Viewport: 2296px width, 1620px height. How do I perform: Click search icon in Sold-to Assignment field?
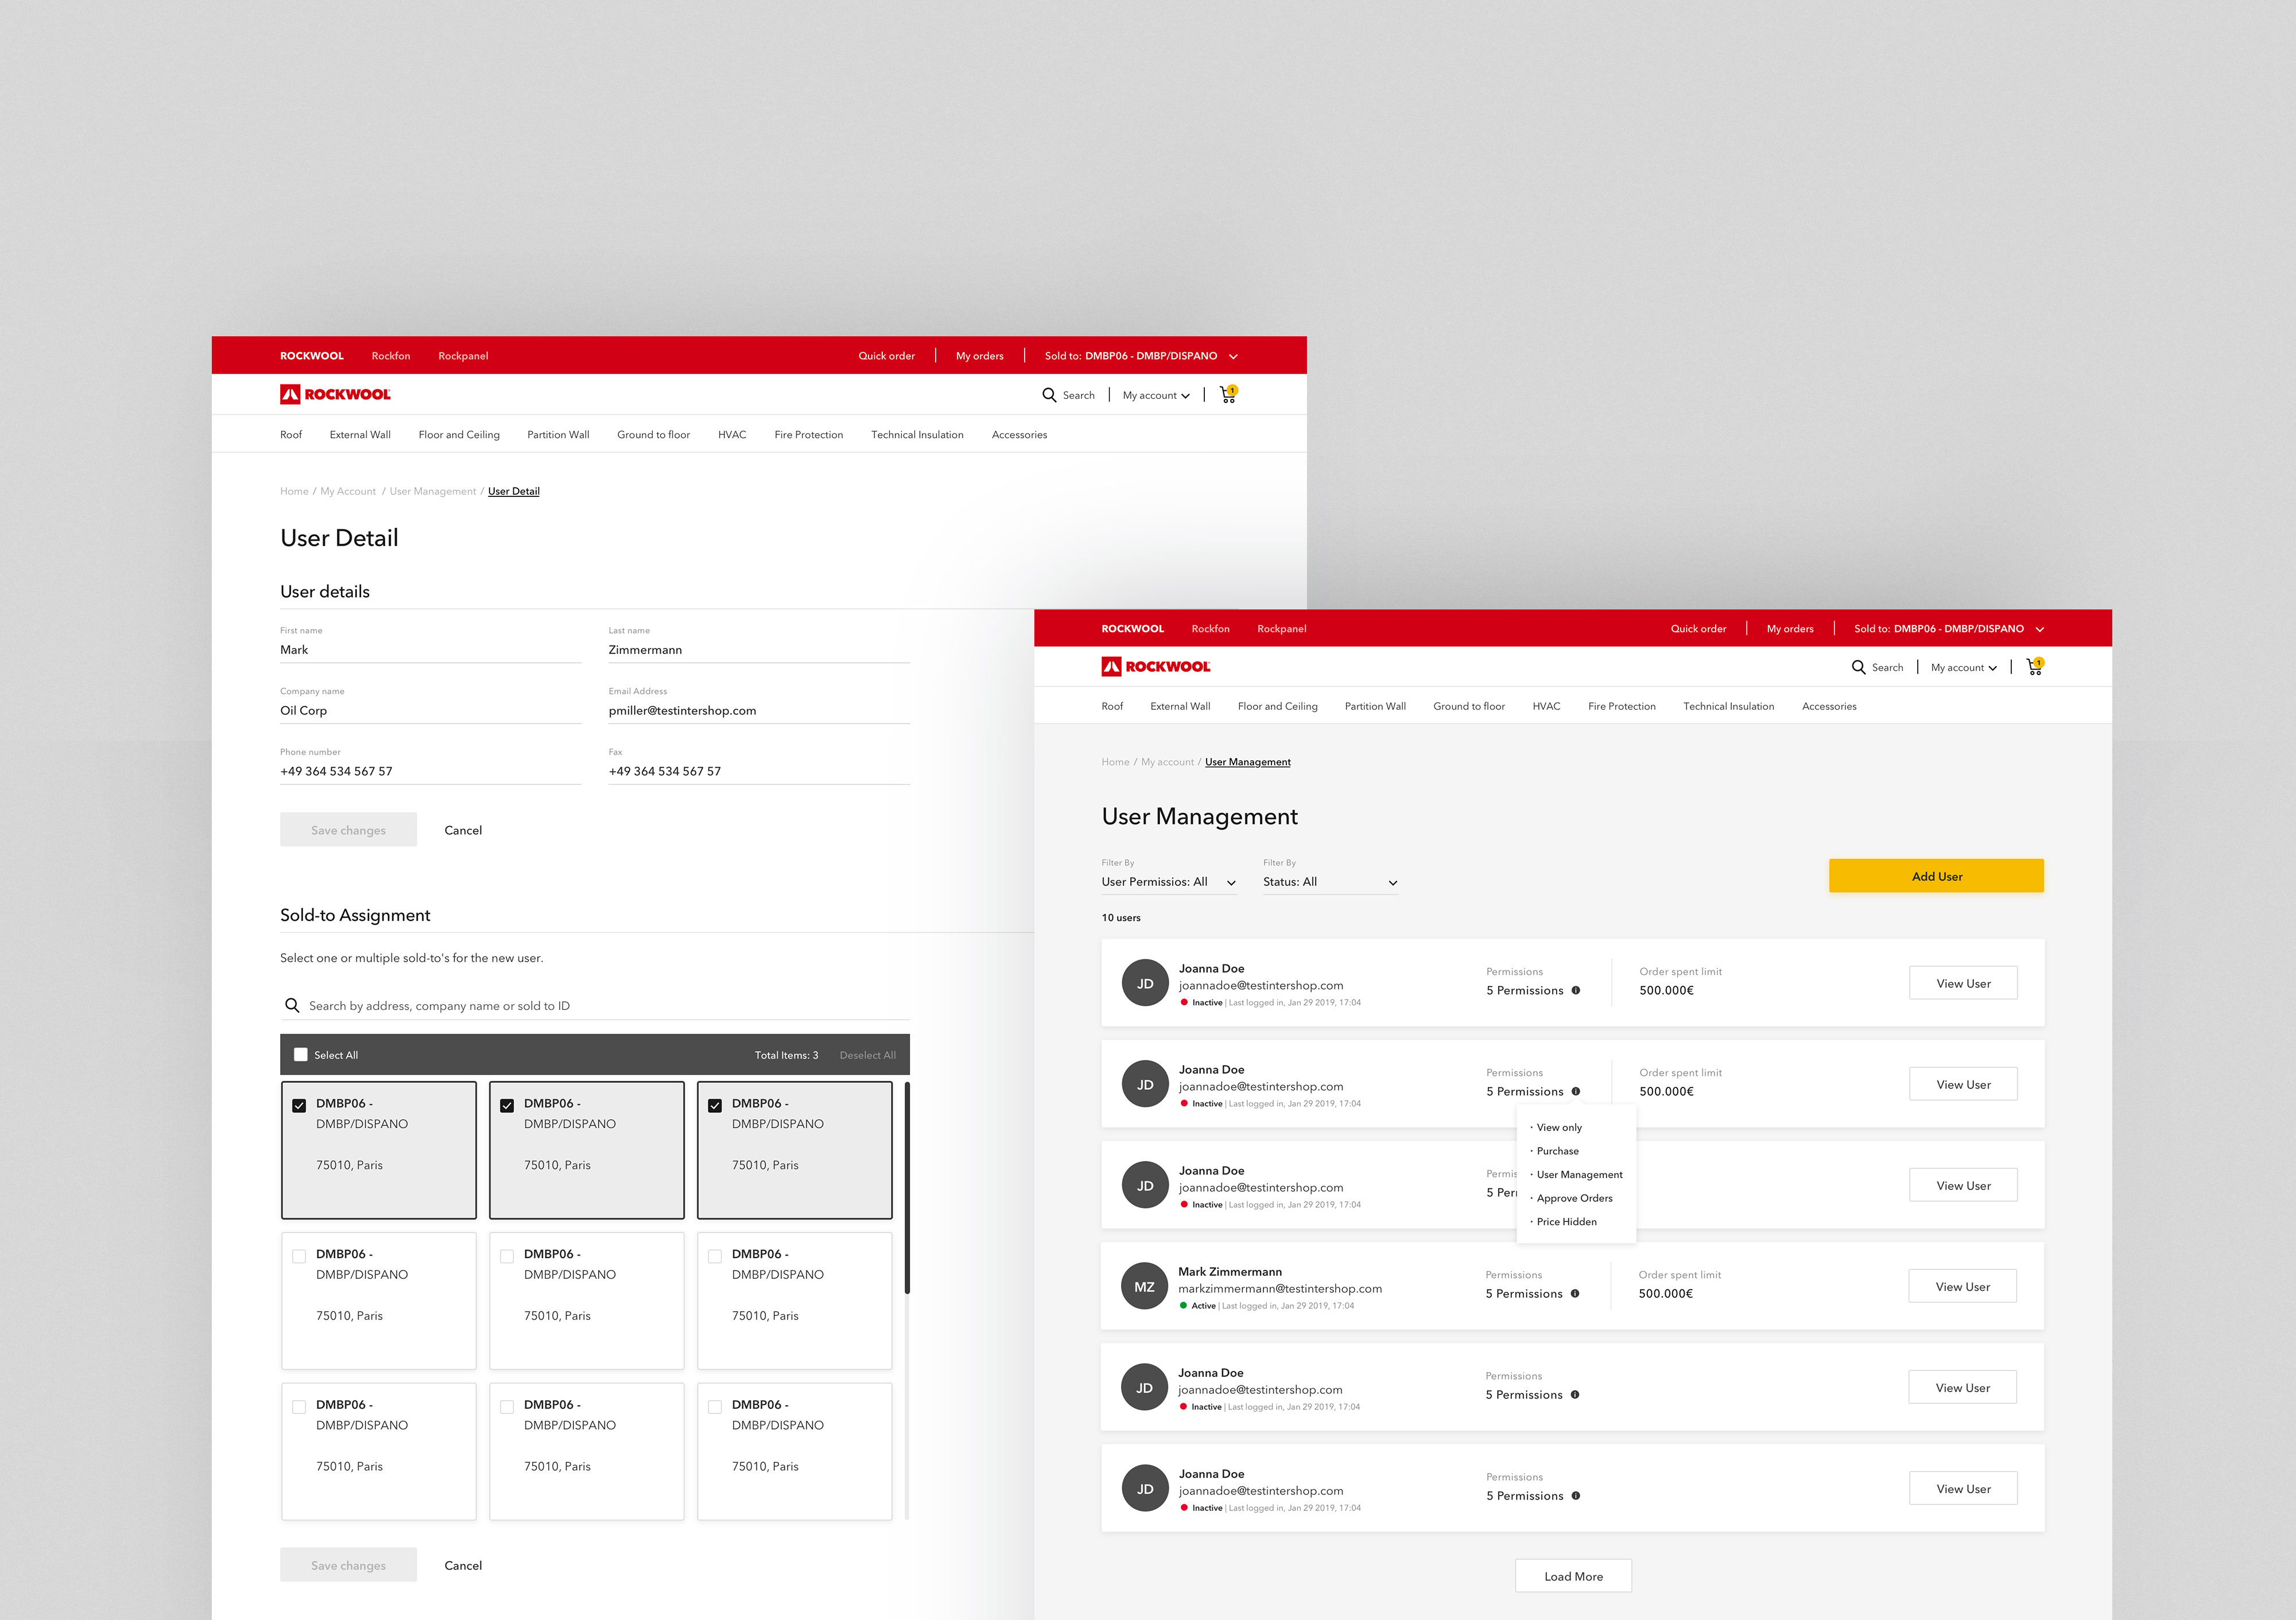(x=292, y=1005)
